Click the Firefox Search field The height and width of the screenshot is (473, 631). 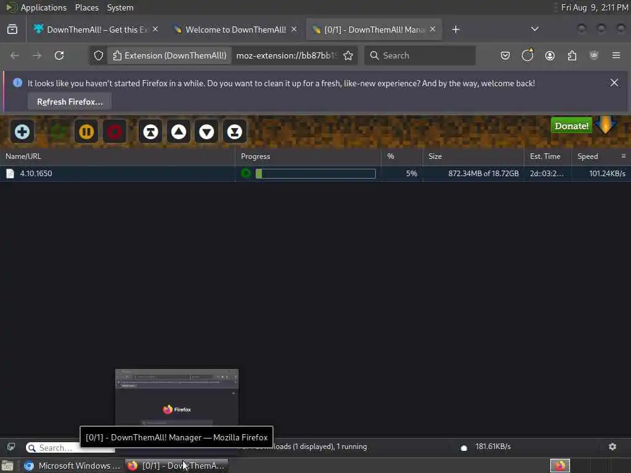click(420, 55)
